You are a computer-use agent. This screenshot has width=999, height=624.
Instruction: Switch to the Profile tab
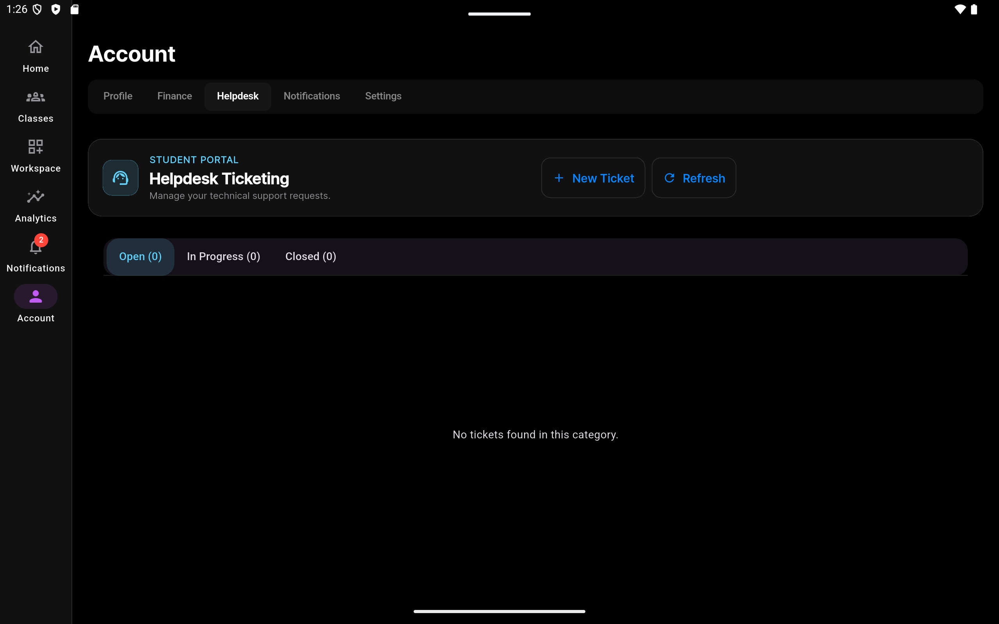pyautogui.click(x=118, y=96)
